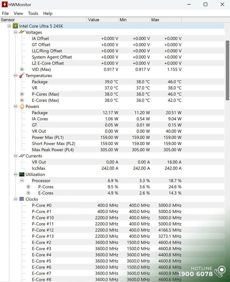This screenshot has width=230, height=282.
Task: Expand the P-Cores (Max) temperature row
Action: (22, 94)
